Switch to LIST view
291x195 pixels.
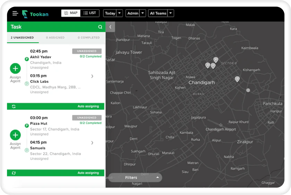pyautogui.click(x=90, y=13)
